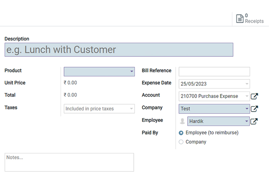Click the employee avatar placeholder icon
Viewport: 269px width, 184px height.
182,121
